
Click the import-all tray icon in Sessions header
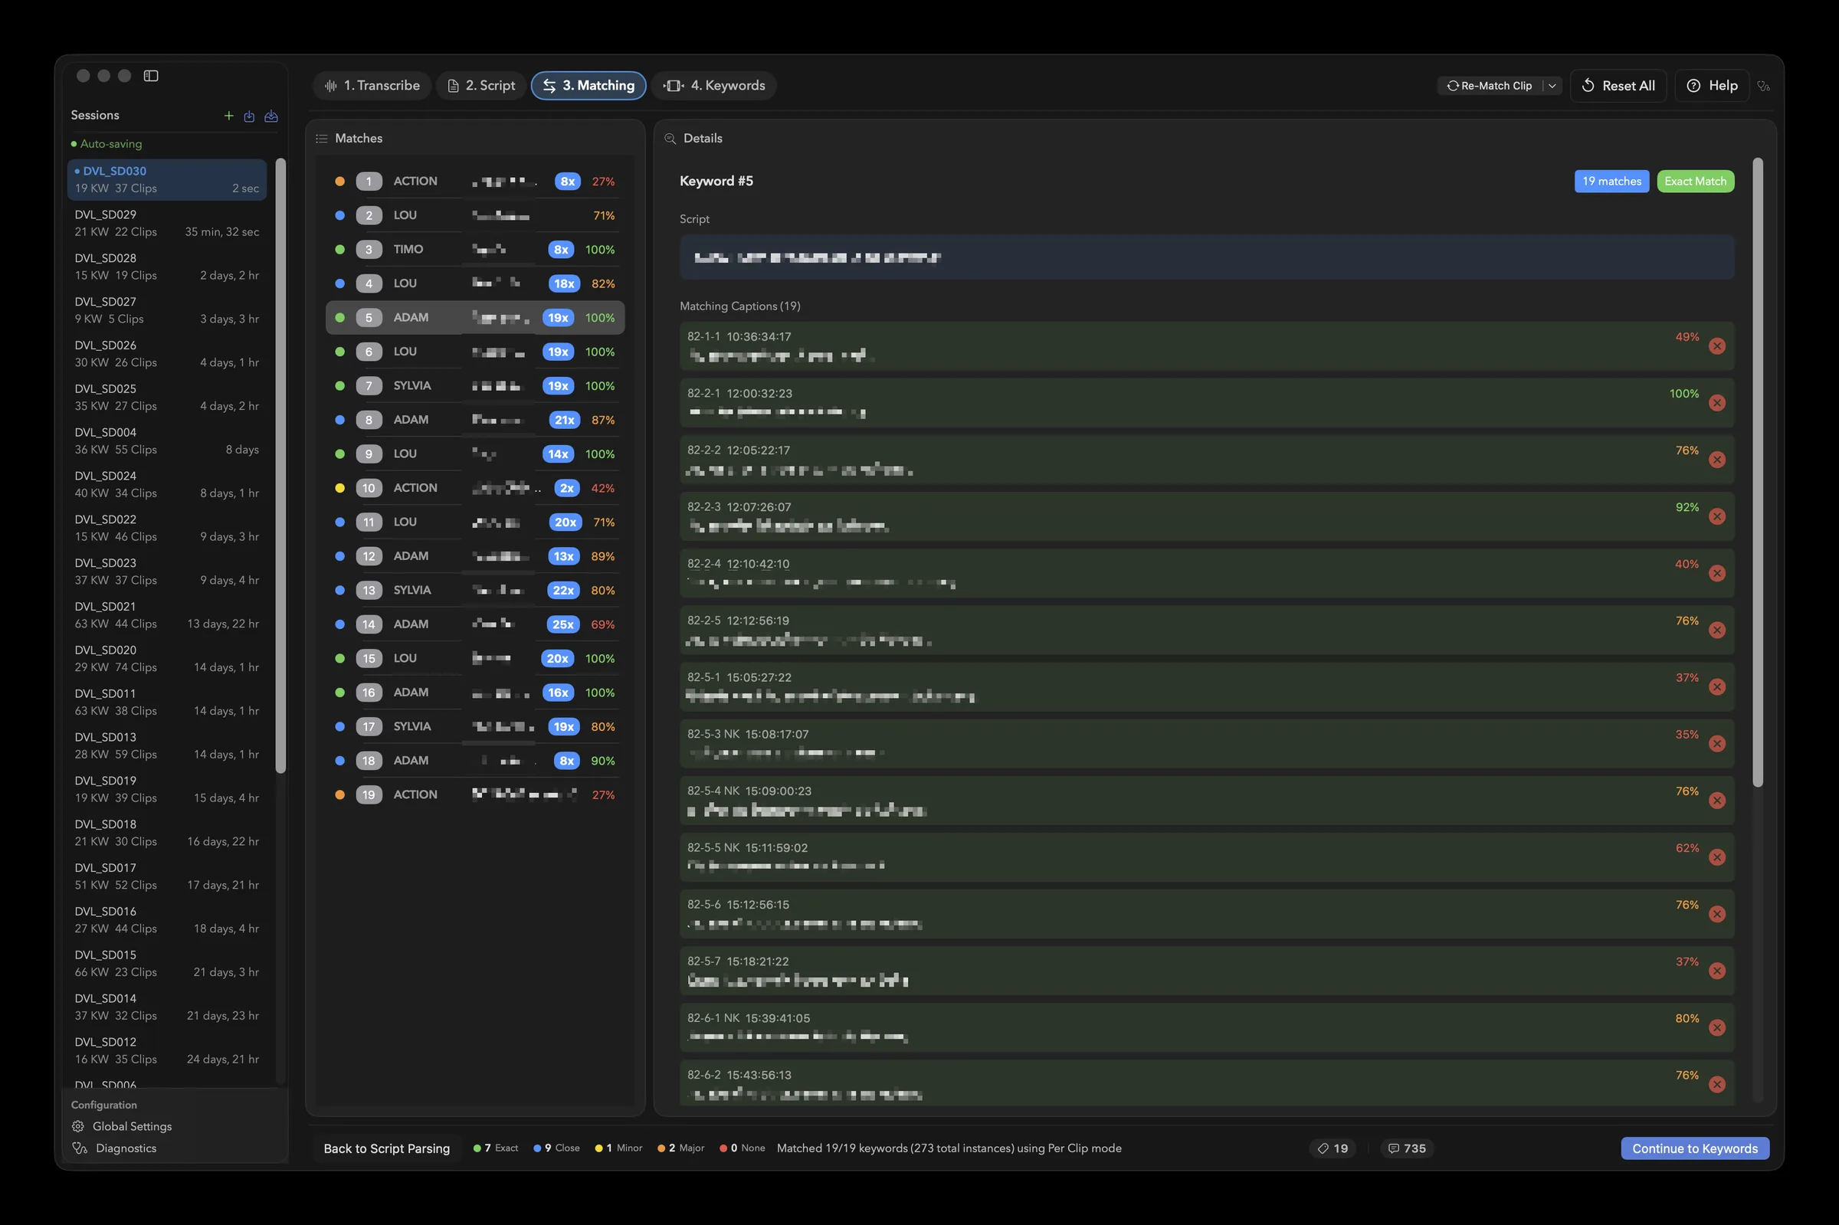click(271, 116)
